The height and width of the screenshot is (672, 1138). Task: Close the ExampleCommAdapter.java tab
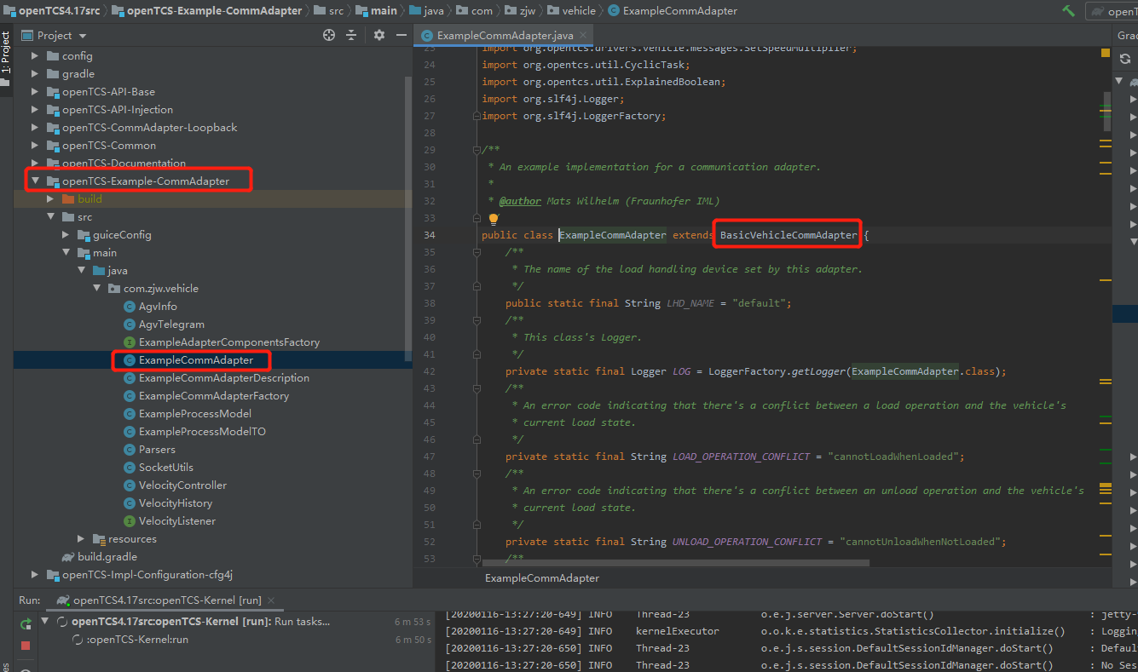click(x=585, y=36)
